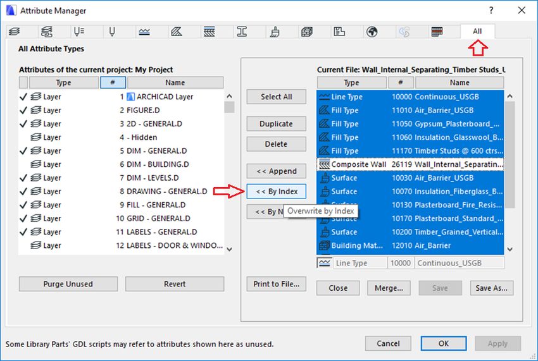Image resolution: width=538 pixels, height=361 pixels.
Task: Click the Delete button
Action: tap(276, 144)
